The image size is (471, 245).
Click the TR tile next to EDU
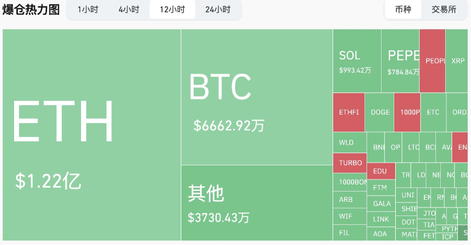[403, 175]
